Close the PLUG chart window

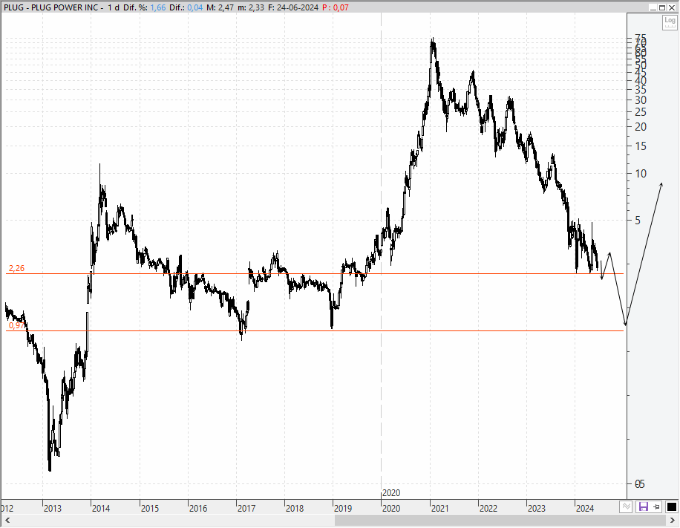click(x=671, y=7)
